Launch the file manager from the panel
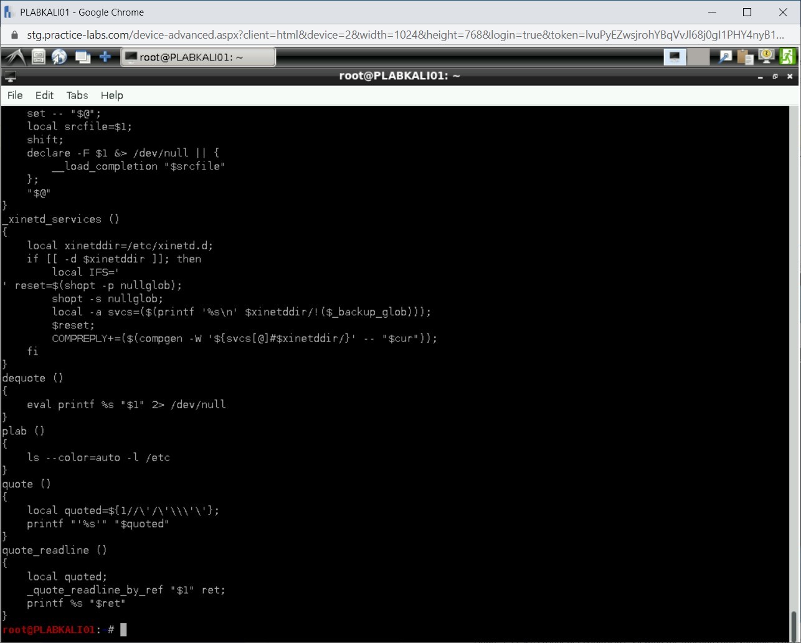 point(39,57)
